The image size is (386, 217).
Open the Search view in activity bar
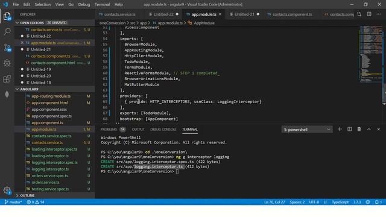(x=7, y=31)
